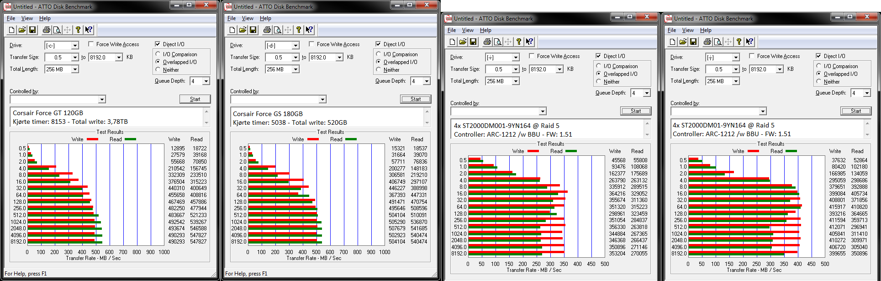Open File menu in Corsair Force GT window
Viewport: 881px width, 281px height.
pos(11,18)
